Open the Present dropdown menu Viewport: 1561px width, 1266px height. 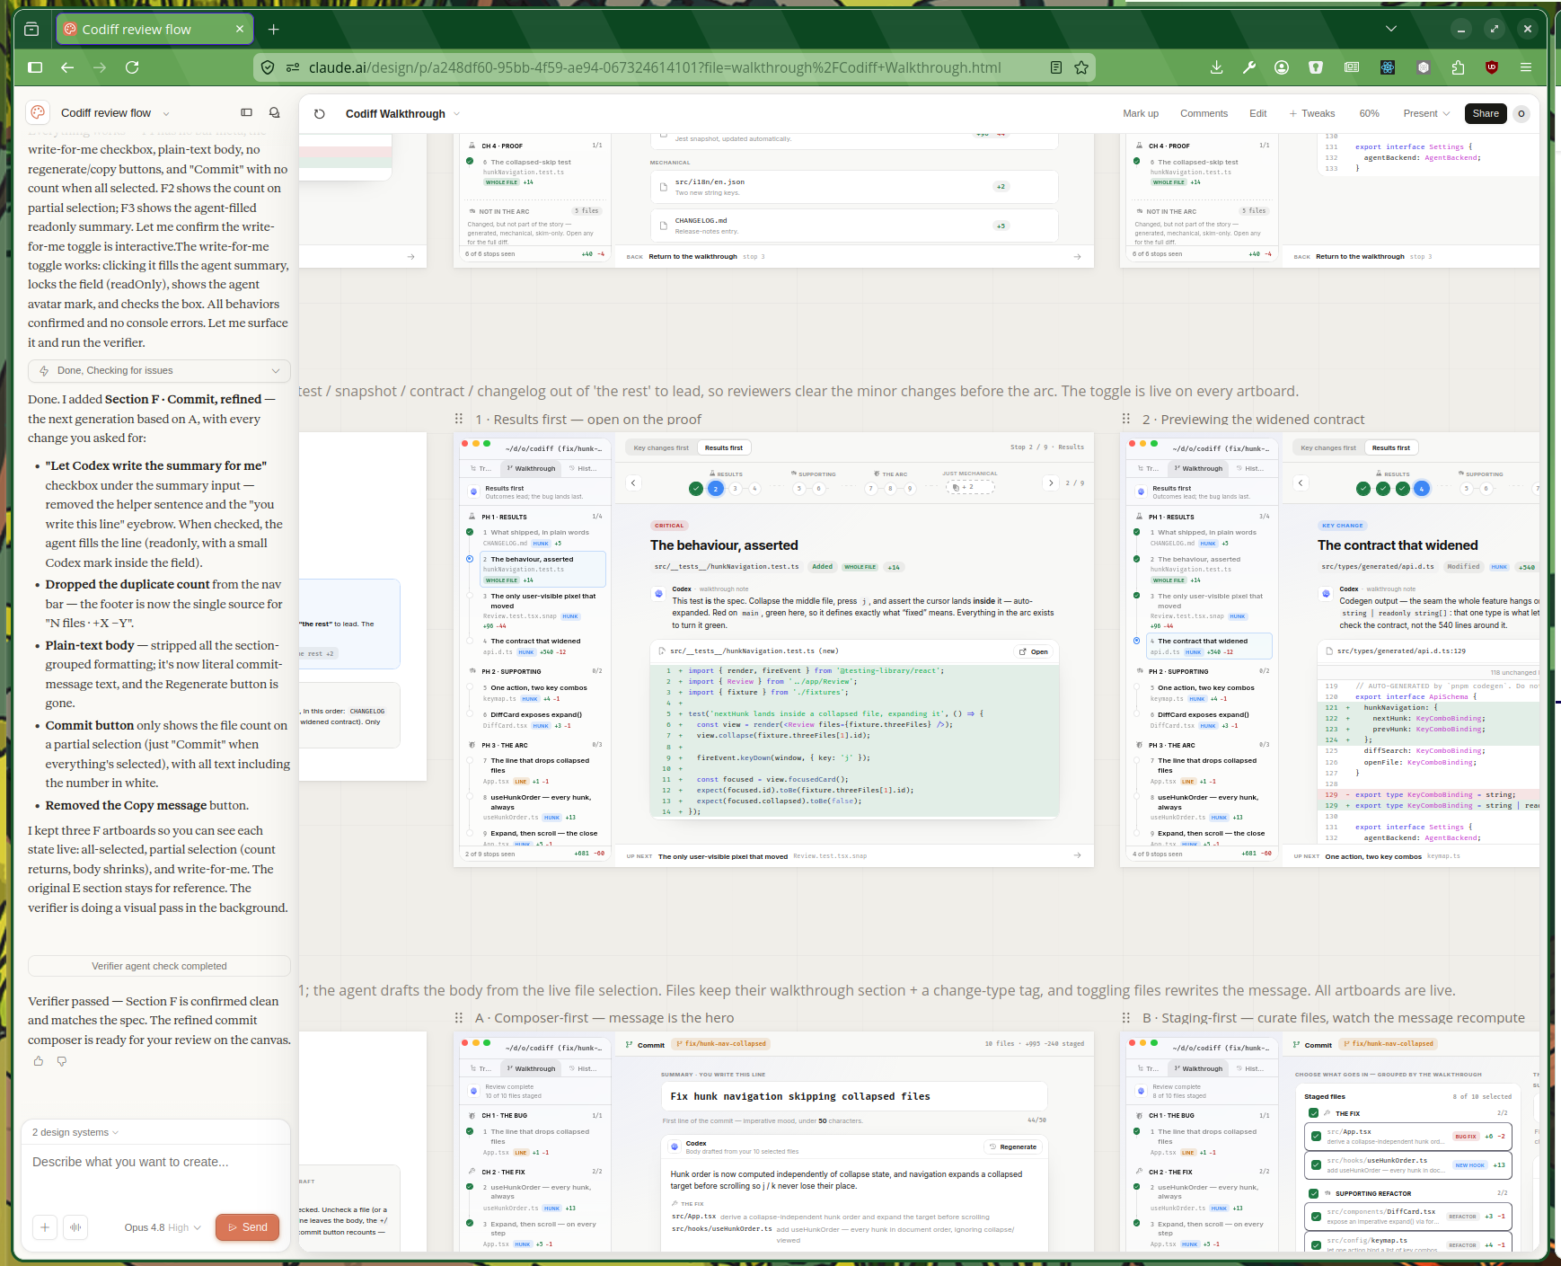1426,113
